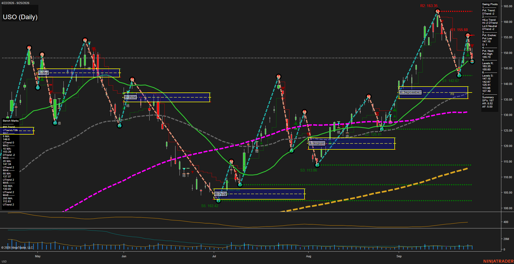Select the AF: 5.00 summary value

(487, 107)
